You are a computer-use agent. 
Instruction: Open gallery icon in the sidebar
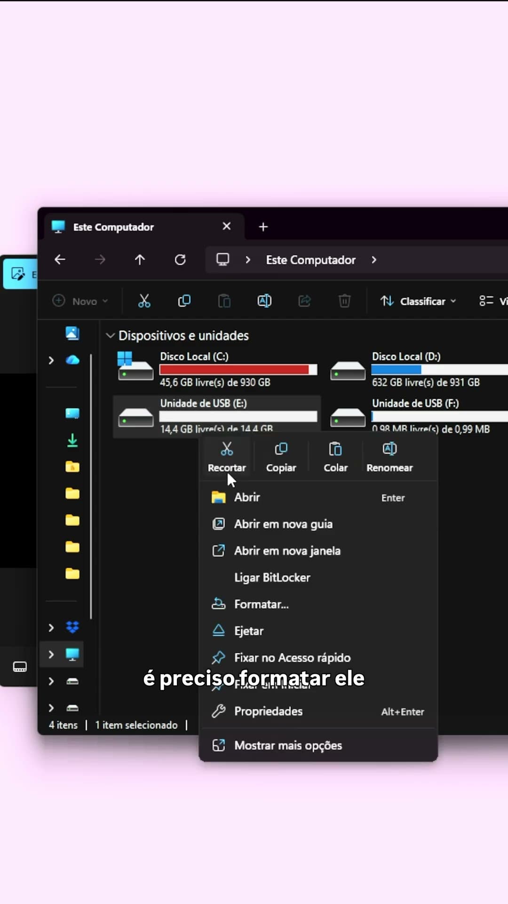pos(72,333)
